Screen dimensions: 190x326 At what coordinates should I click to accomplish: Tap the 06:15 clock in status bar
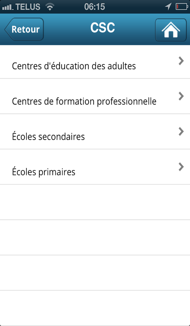(x=95, y=7)
